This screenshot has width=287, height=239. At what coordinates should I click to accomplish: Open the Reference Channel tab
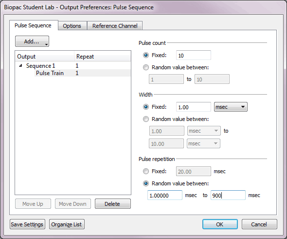[115, 26]
